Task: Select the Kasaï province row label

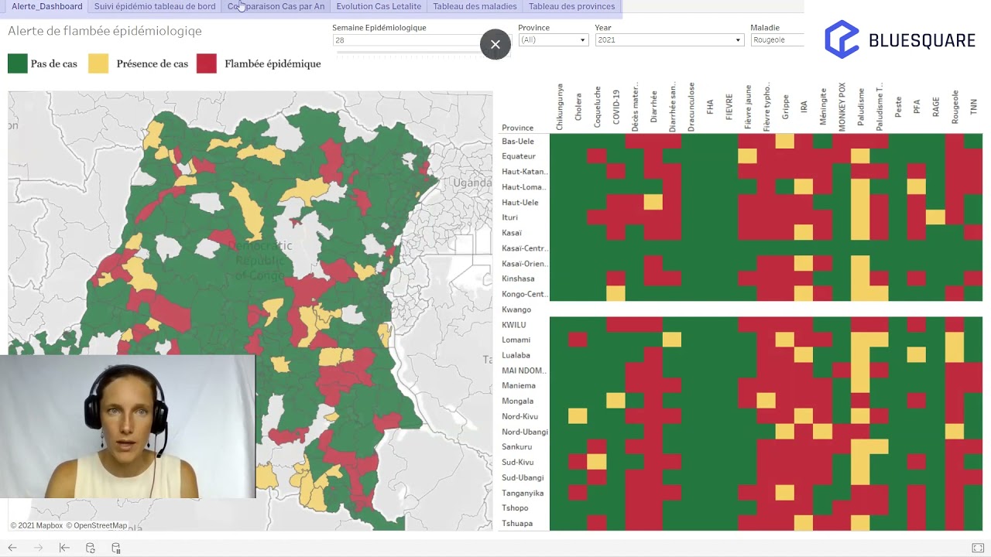Action: tap(512, 233)
